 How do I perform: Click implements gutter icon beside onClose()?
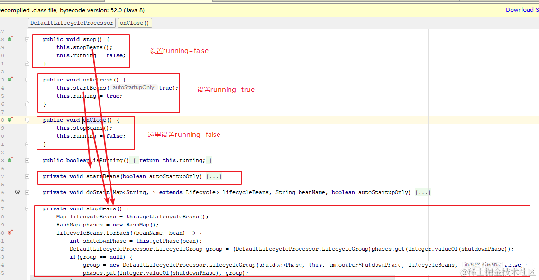point(10,119)
